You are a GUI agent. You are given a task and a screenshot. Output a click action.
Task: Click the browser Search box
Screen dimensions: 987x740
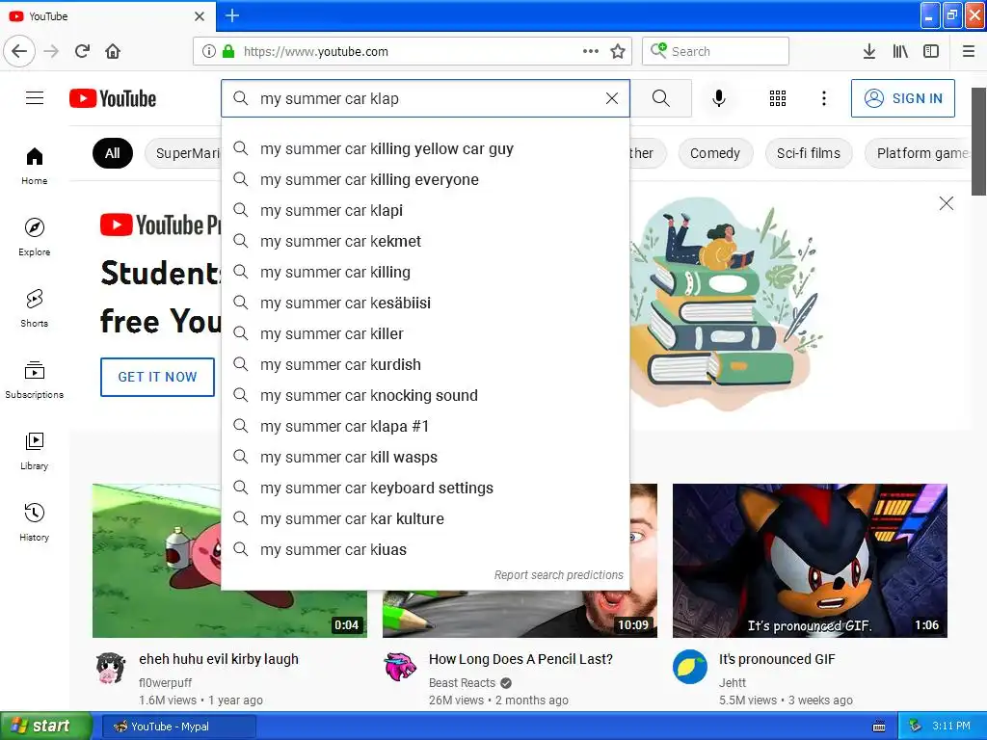(x=716, y=51)
